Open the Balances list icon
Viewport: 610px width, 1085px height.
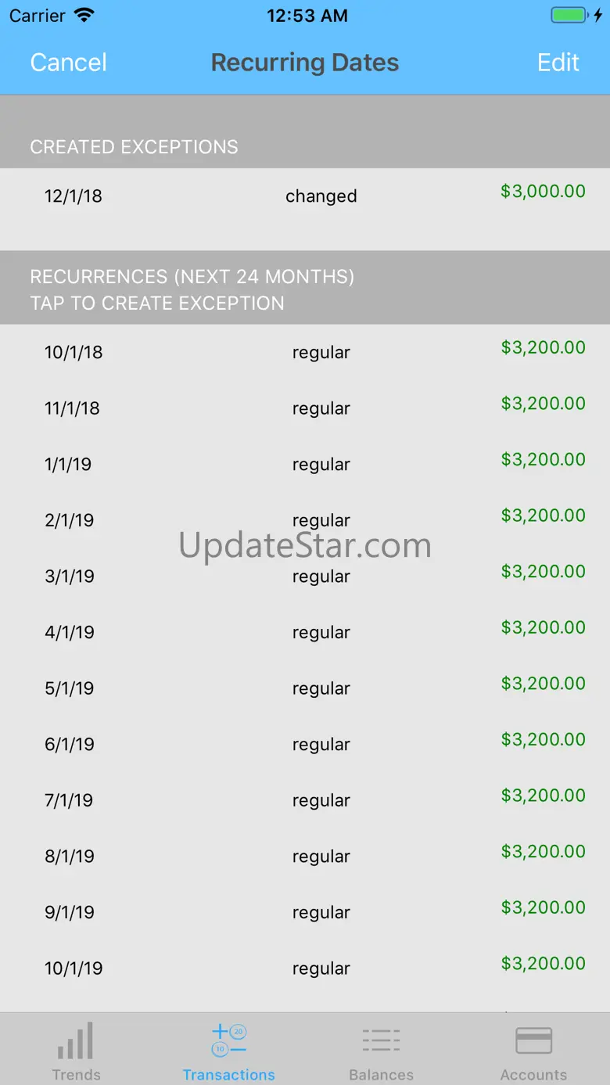pos(381,1040)
